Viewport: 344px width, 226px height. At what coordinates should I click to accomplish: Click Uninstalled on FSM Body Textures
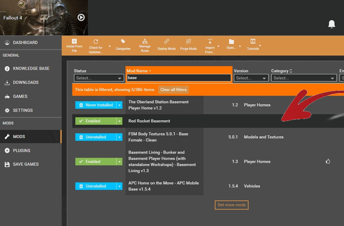pos(96,137)
